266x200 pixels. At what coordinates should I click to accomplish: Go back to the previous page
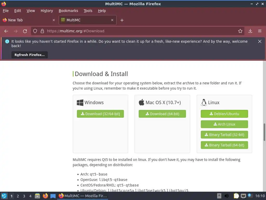6,31
